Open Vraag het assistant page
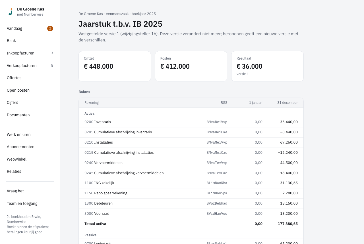The width and height of the screenshot is (364, 244). click(x=30, y=191)
